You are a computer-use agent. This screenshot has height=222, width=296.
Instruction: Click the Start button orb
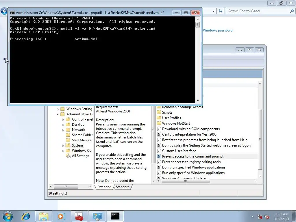[8, 216]
